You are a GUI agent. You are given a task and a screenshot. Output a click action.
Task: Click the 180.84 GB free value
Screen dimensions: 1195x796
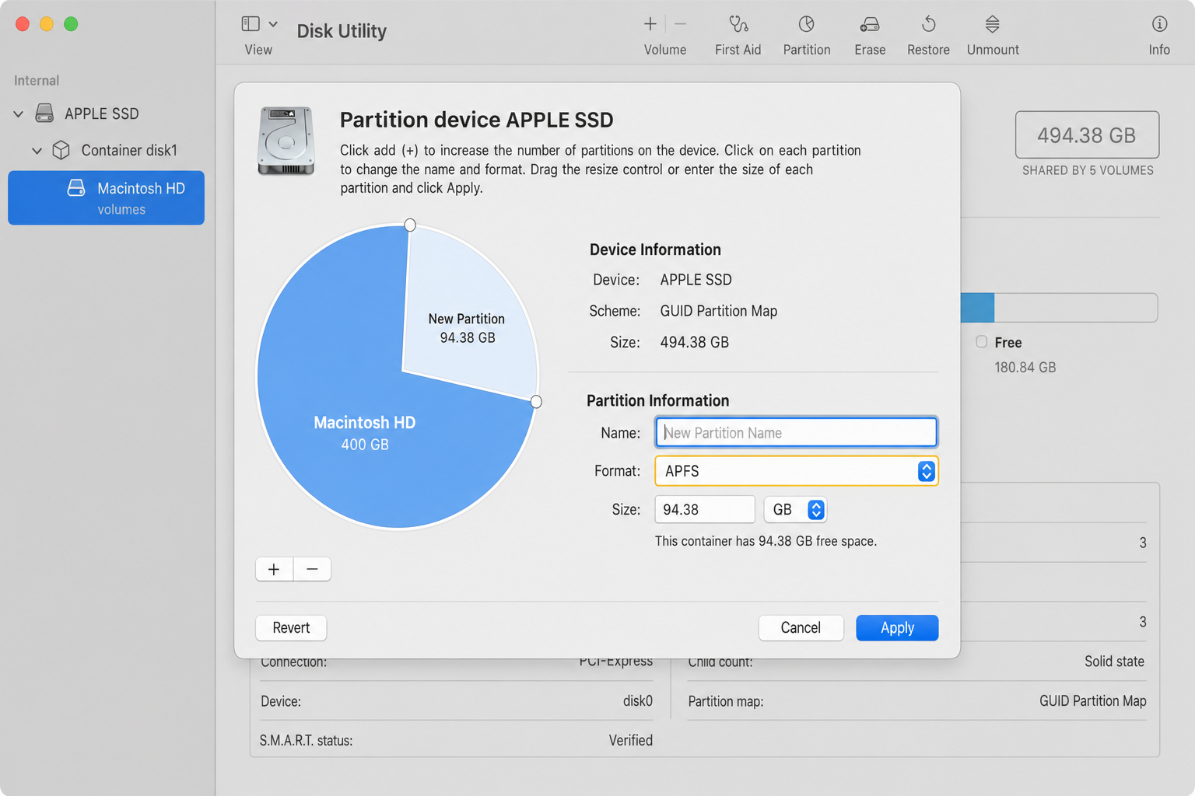[x=1025, y=367]
